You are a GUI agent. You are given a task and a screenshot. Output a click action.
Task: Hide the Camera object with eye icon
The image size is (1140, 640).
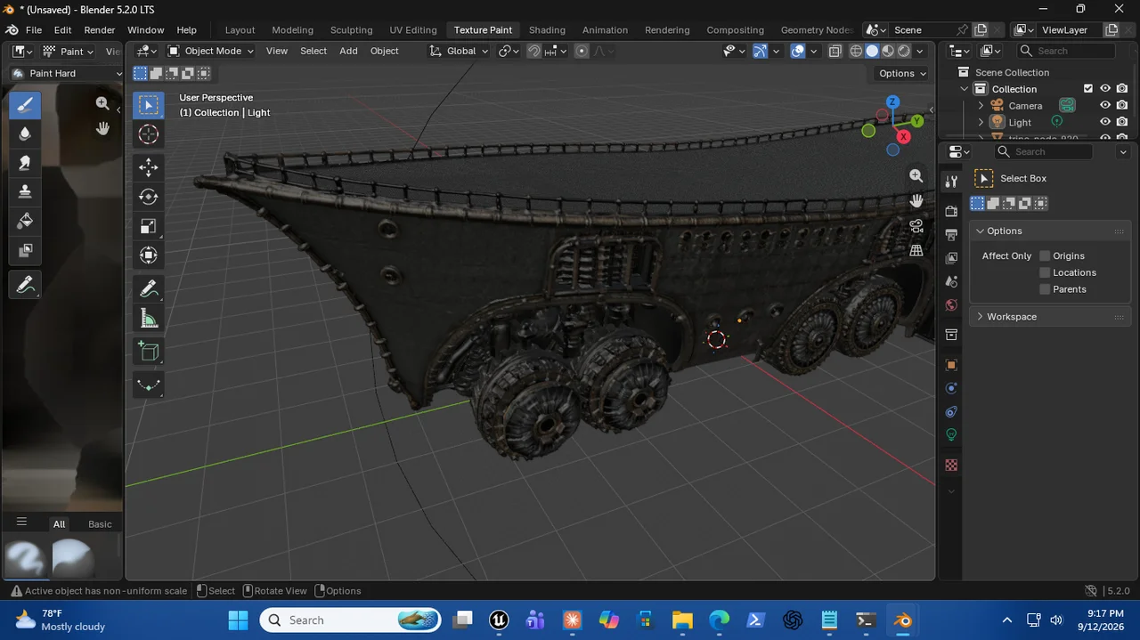pyautogui.click(x=1105, y=105)
